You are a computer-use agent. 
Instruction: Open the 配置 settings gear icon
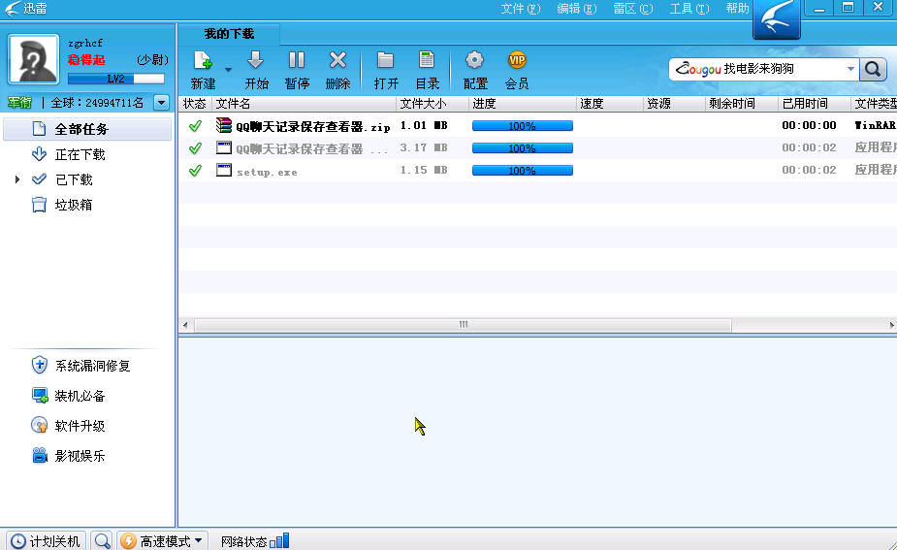coord(475,60)
